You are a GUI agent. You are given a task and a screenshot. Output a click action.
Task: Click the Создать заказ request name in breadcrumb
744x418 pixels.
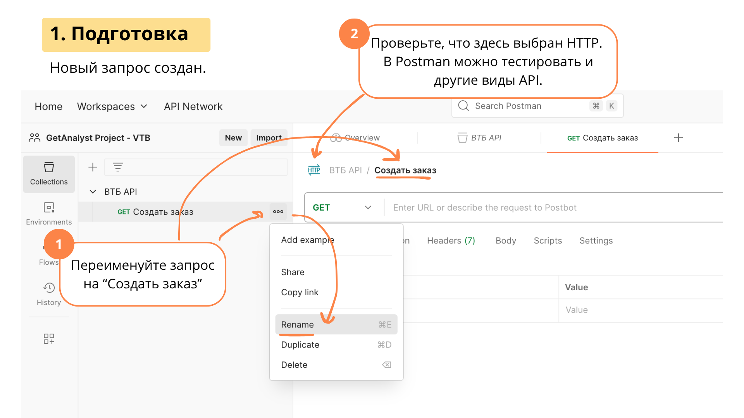tap(405, 170)
